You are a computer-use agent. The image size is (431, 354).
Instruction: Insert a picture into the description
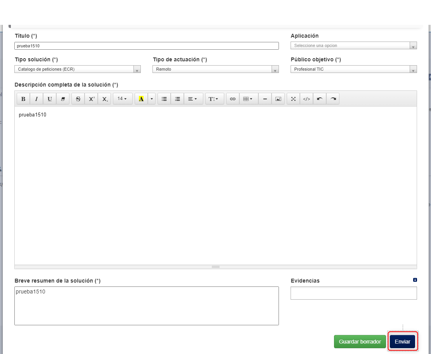pos(278,99)
